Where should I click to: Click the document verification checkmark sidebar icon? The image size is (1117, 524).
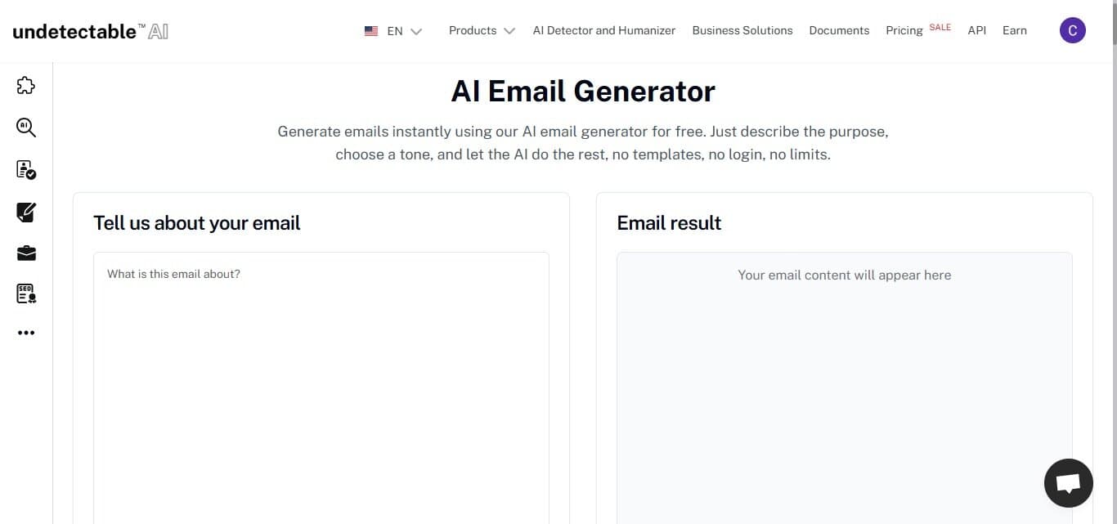tap(26, 170)
